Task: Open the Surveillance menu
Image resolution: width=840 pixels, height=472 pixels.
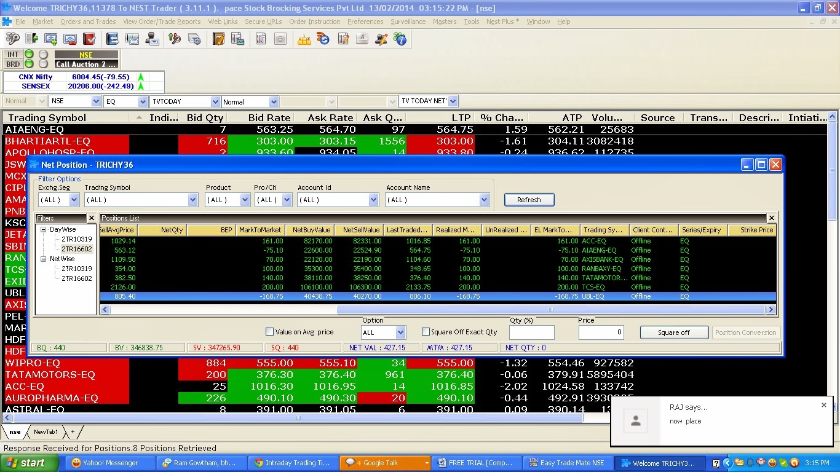Action: [408, 22]
